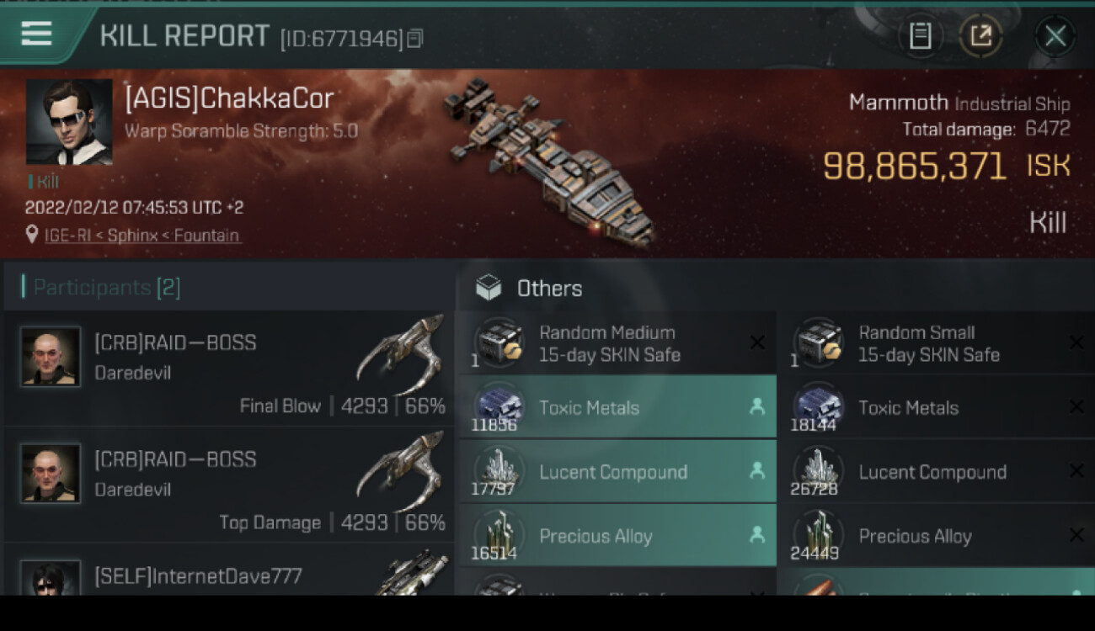The height and width of the screenshot is (631, 1095).
Task: Select first RAID-BOSS Final Blow participant
Action: click(227, 369)
